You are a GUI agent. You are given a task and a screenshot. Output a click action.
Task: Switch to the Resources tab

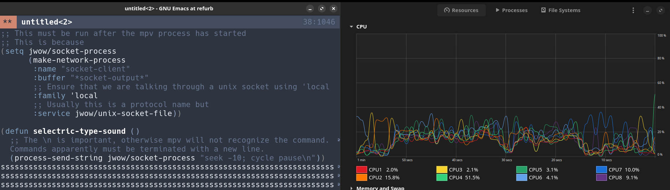[x=461, y=10]
